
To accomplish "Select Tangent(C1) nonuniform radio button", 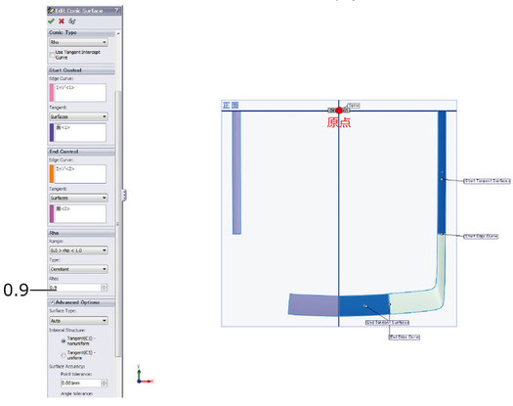I will click(x=64, y=340).
